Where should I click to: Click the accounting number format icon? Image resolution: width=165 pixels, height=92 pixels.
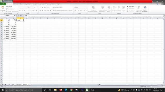point(75,10)
